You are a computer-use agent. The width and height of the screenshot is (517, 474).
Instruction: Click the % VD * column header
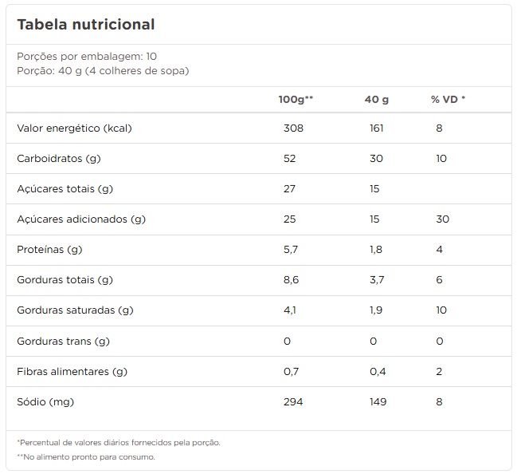[x=448, y=100]
